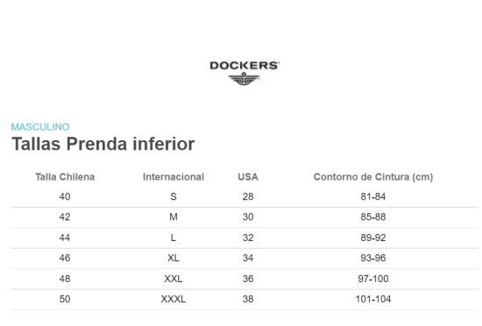Click the USA size 34 cell
482x326 pixels.
coord(248,258)
